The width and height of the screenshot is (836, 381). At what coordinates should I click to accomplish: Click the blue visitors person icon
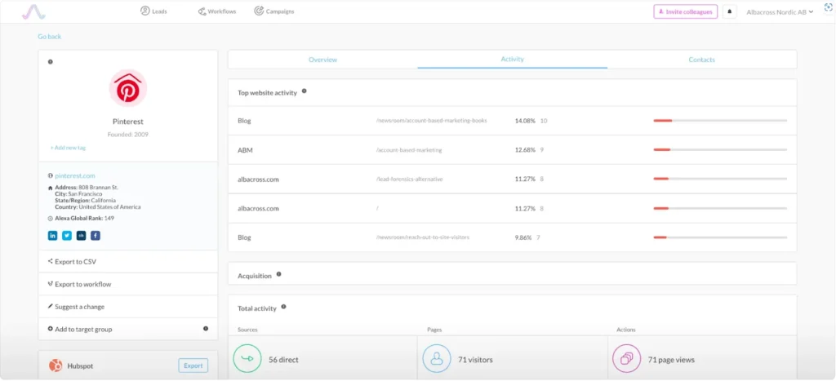click(438, 359)
